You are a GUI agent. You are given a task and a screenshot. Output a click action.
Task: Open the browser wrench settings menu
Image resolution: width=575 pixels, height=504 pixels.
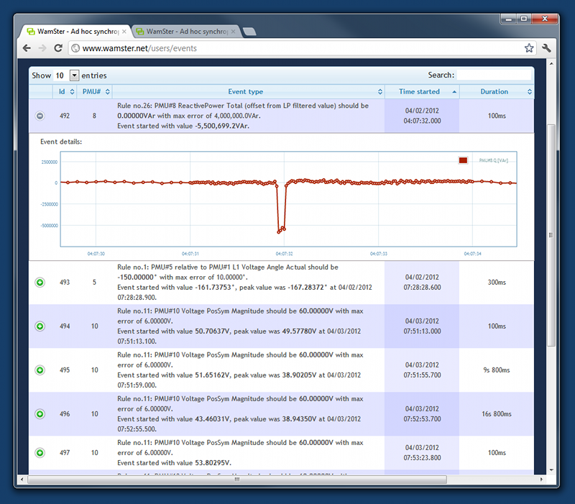pyautogui.click(x=546, y=48)
